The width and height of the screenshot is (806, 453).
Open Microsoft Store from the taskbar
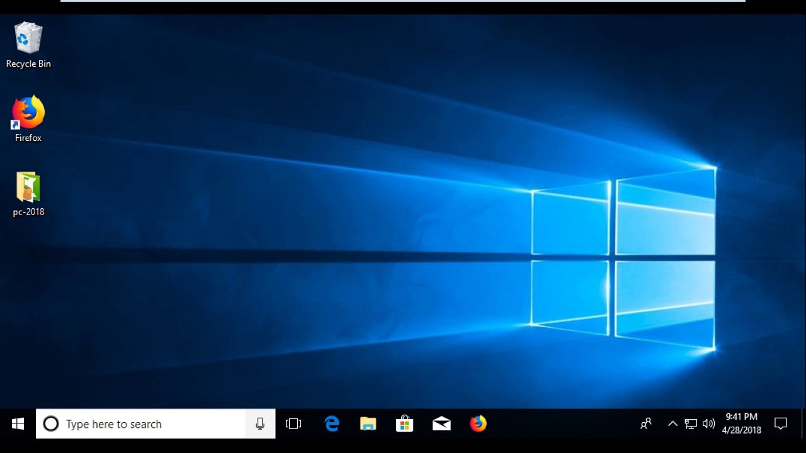pos(404,424)
